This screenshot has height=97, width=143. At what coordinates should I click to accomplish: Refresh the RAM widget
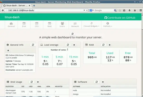(103, 45)
